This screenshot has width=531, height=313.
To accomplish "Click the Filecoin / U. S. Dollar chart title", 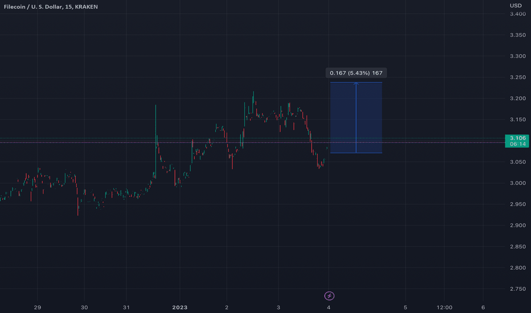I will tap(51, 7).
